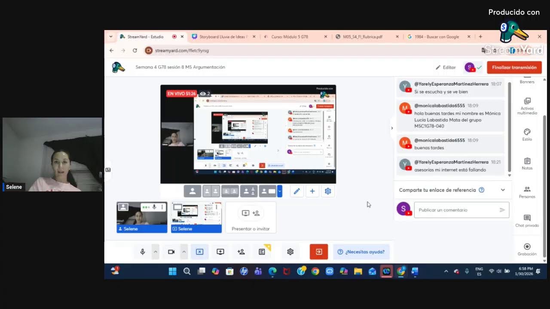Expand microphone options chevron
The image size is (550, 309).
tap(156, 252)
